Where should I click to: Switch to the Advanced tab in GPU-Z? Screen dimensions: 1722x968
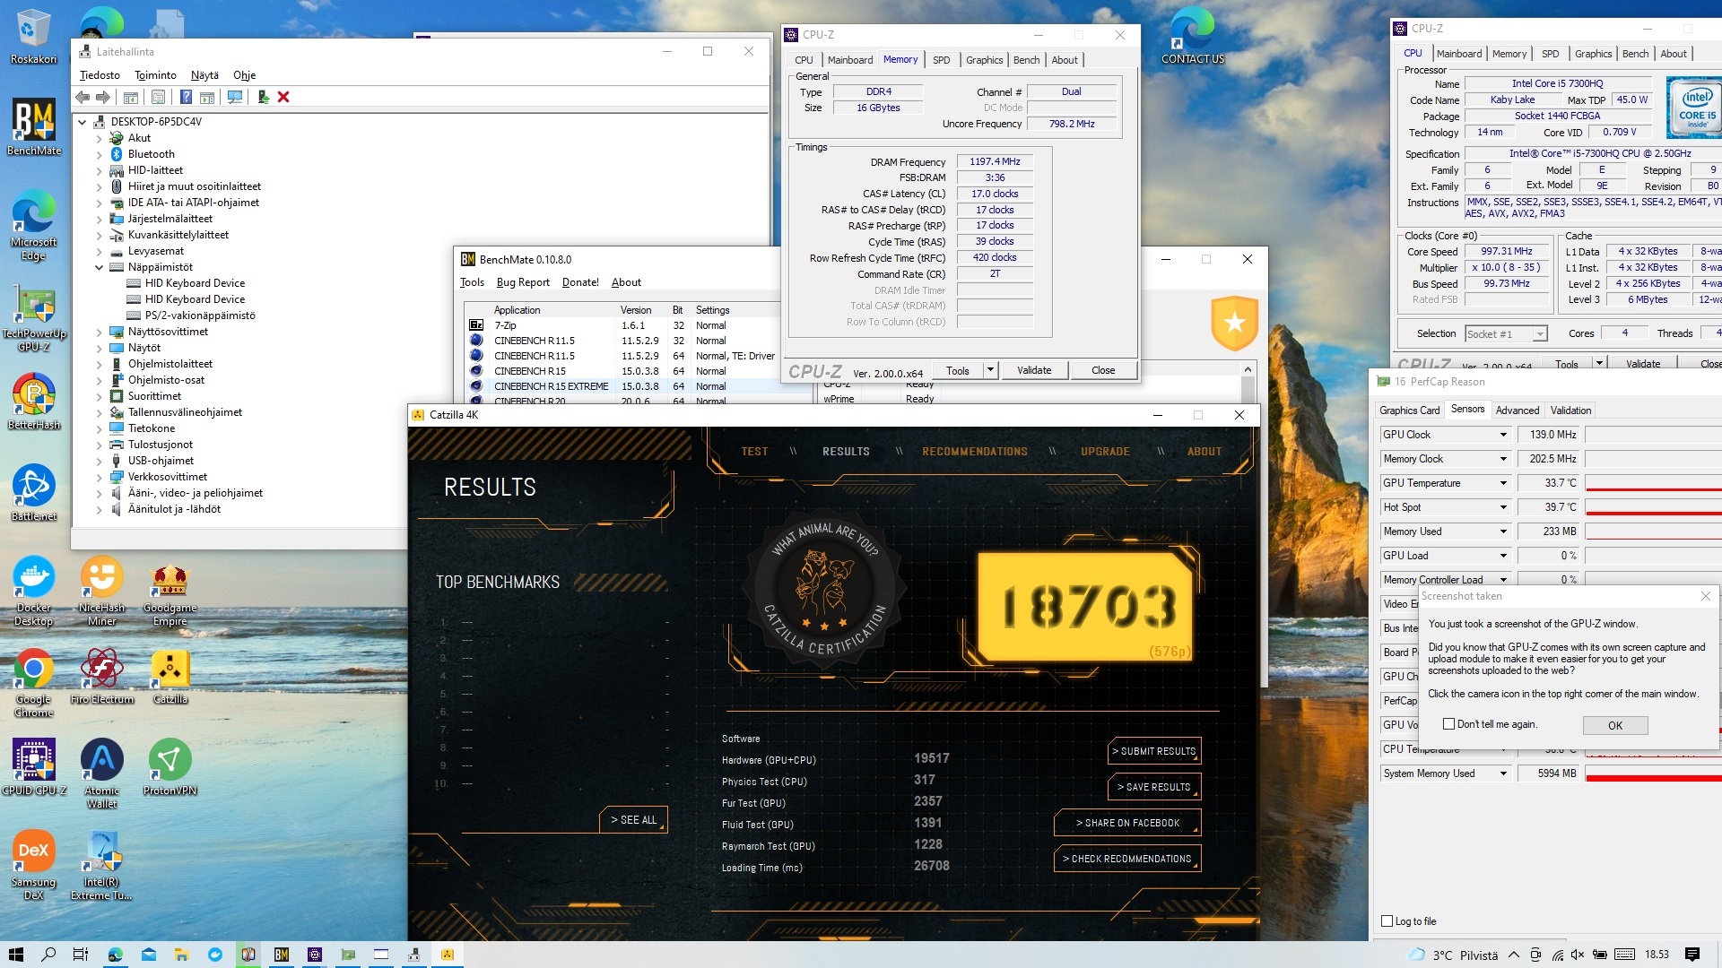(1517, 411)
